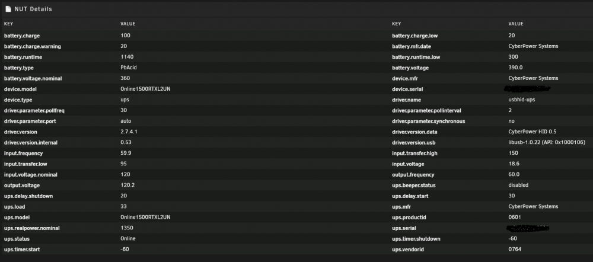Select the input.frequency value 59.9
Screen dimensions: 593x262
coord(126,153)
